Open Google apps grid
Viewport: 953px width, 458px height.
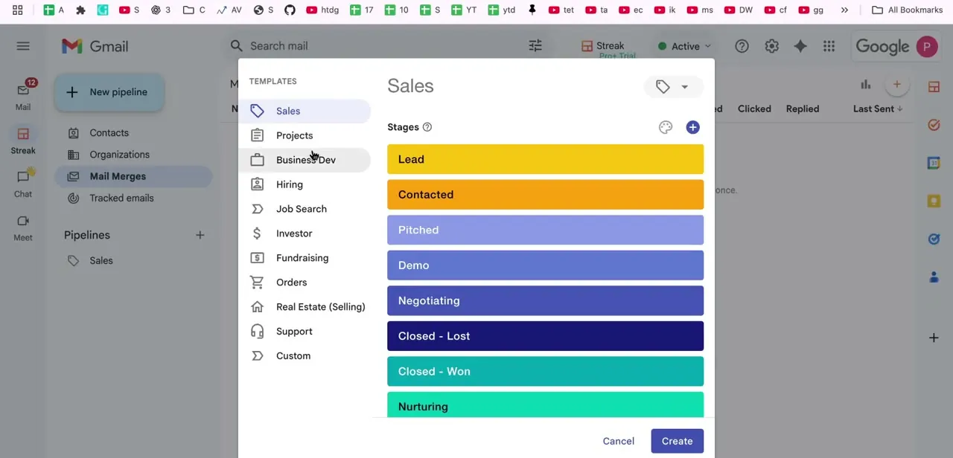click(x=829, y=46)
